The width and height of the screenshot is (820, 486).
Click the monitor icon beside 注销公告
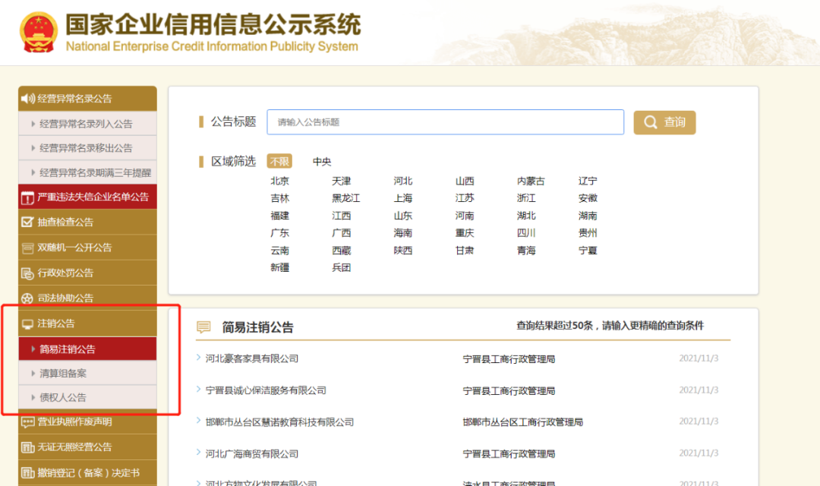[27, 324]
